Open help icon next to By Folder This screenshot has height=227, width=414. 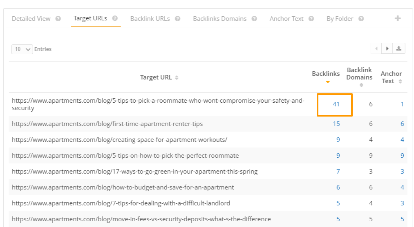[361, 19]
